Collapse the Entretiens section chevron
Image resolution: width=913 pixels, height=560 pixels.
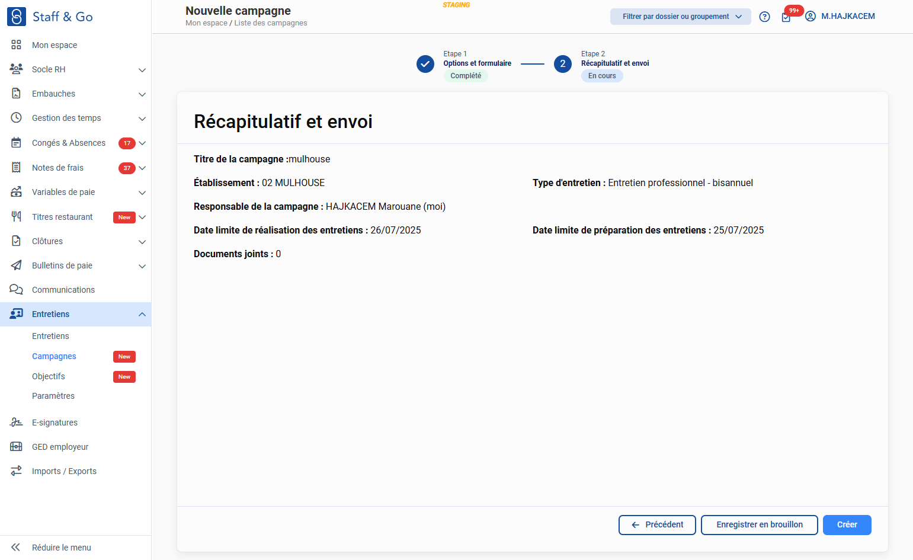pos(142,314)
